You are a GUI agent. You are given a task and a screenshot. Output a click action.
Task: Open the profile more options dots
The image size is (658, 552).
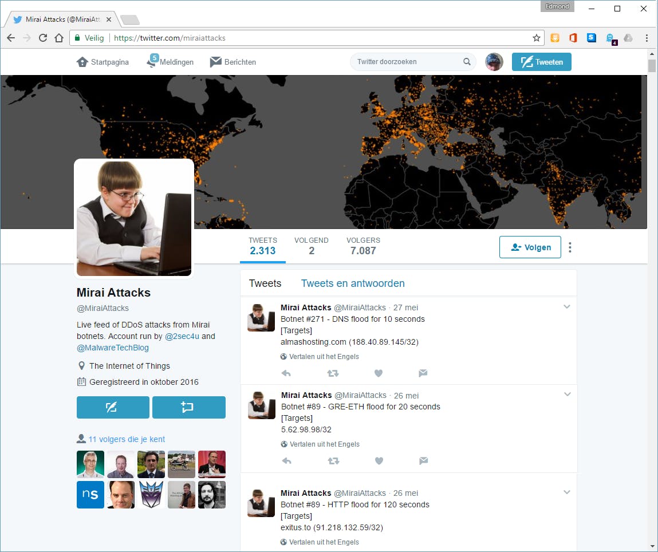[x=569, y=247]
